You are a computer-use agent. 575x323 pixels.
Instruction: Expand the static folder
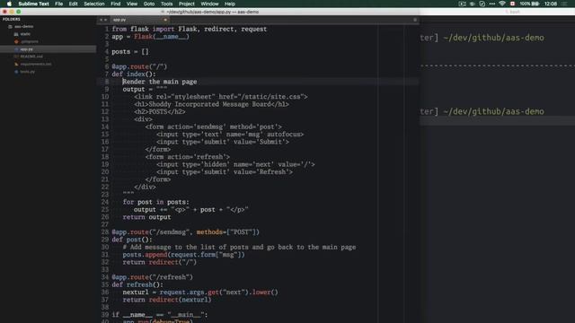25,34
